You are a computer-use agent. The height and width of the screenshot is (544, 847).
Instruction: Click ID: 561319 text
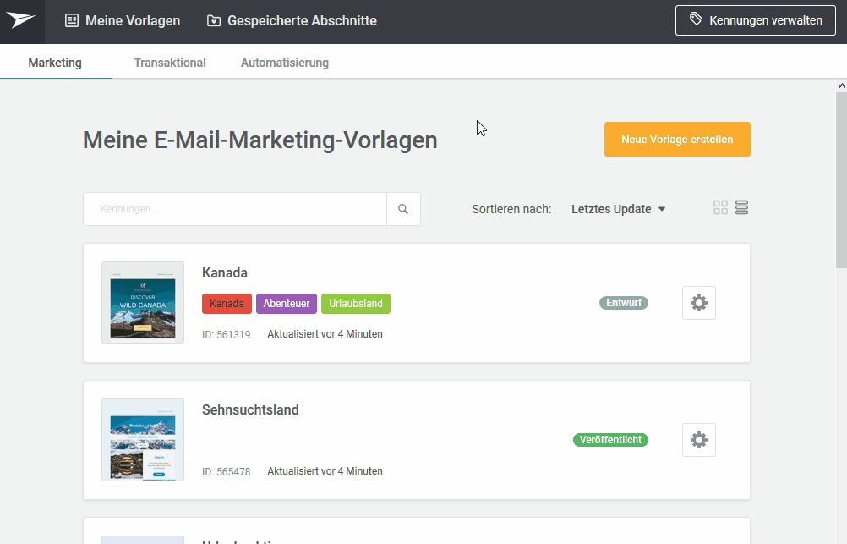227,335
